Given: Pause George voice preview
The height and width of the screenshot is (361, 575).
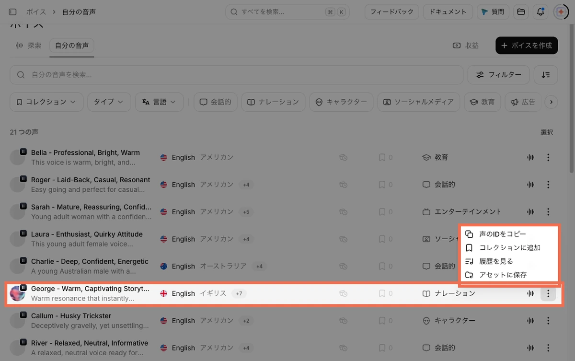Looking at the screenshot, I should [x=23, y=288].
